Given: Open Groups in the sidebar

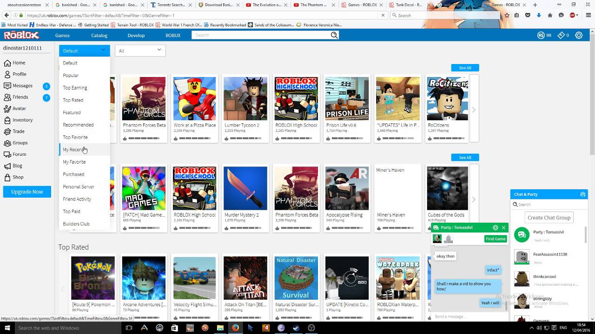Looking at the screenshot, I should coord(15,143).
